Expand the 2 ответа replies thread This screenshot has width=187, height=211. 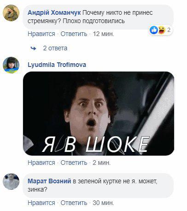coord(55,48)
